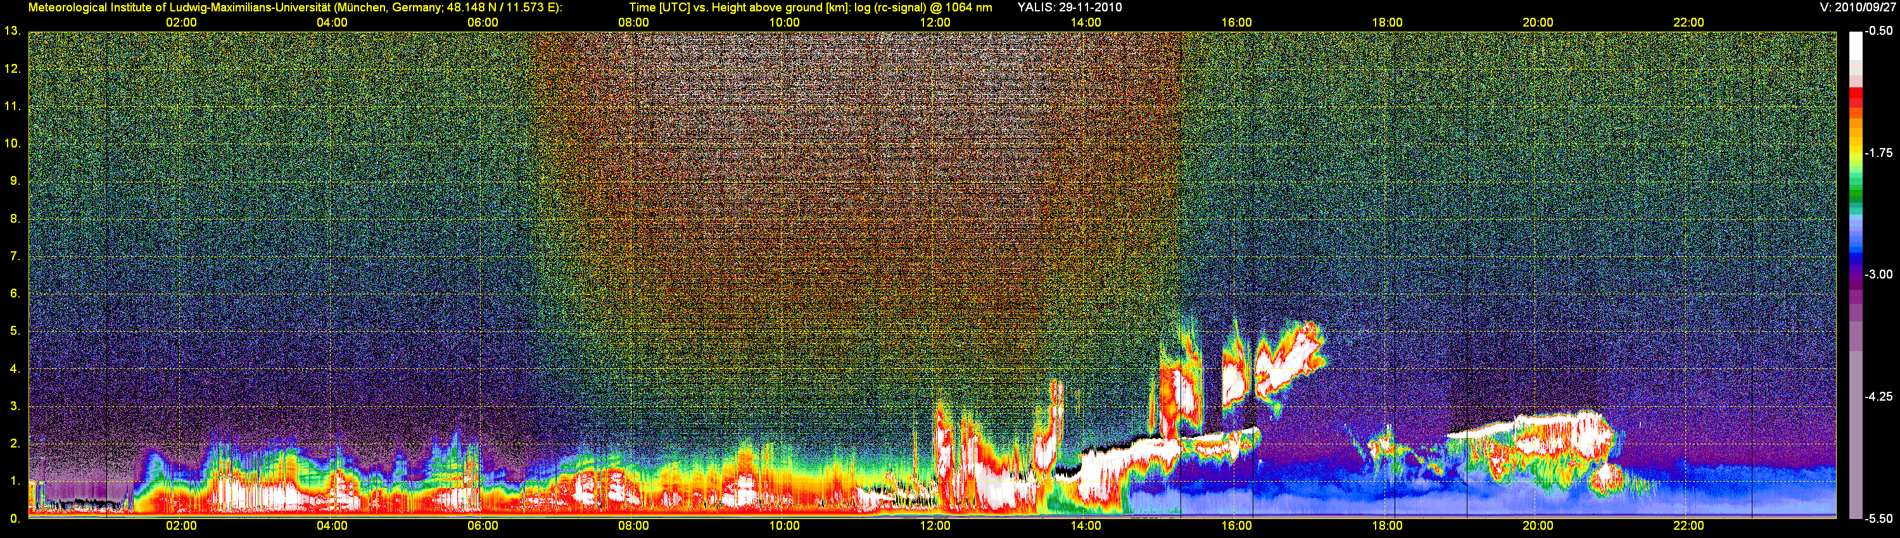Screen dimensions: 1900x538
Task: Click the 14:00 label on top time axis
Action: pyautogui.click(x=1086, y=23)
